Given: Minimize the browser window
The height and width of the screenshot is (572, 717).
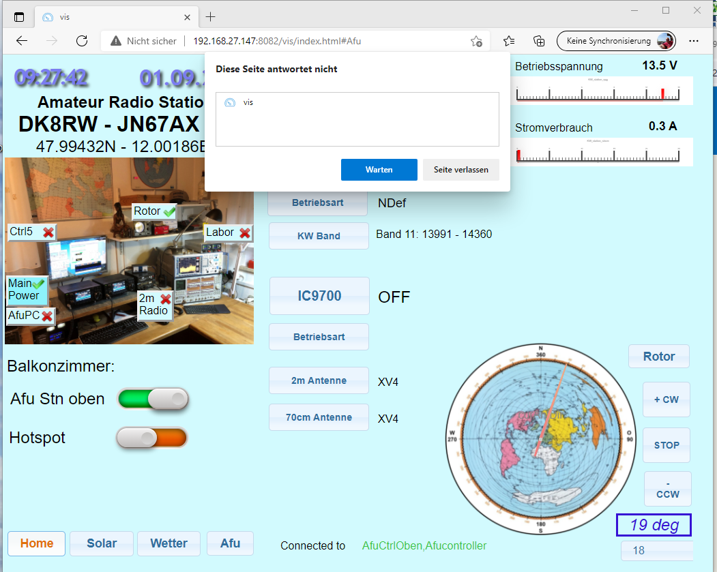Looking at the screenshot, I should [634, 10].
